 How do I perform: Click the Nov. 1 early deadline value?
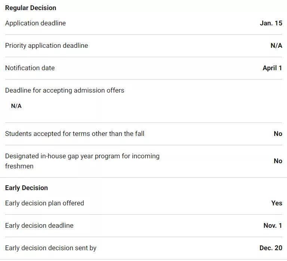[273, 226]
